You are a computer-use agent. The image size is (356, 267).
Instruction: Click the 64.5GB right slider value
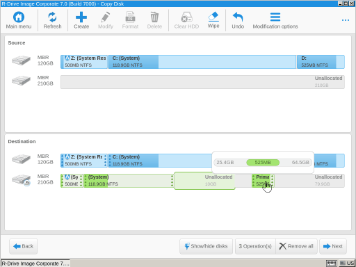(300, 163)
